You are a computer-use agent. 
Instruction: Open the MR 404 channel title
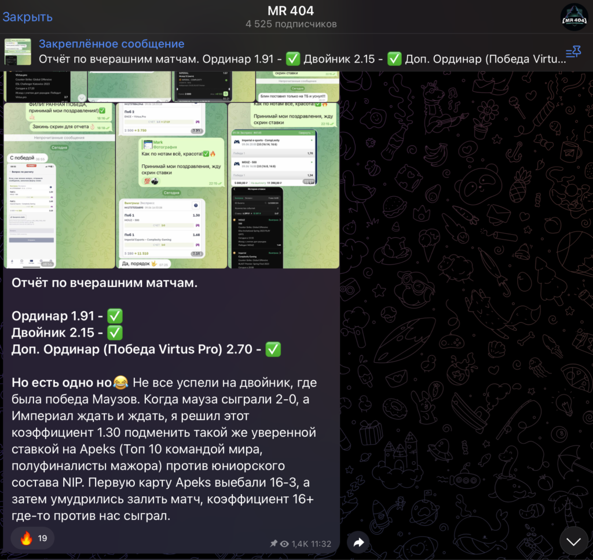point(291,10)
